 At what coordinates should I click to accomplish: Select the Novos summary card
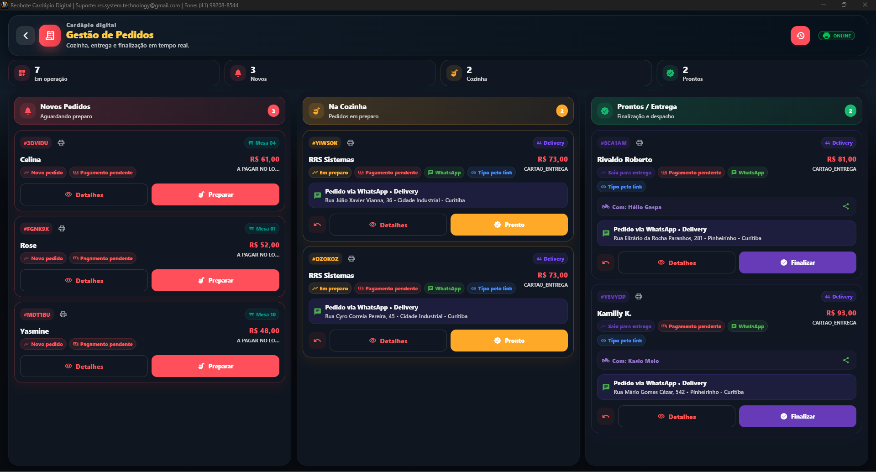[x=330, y=73]
